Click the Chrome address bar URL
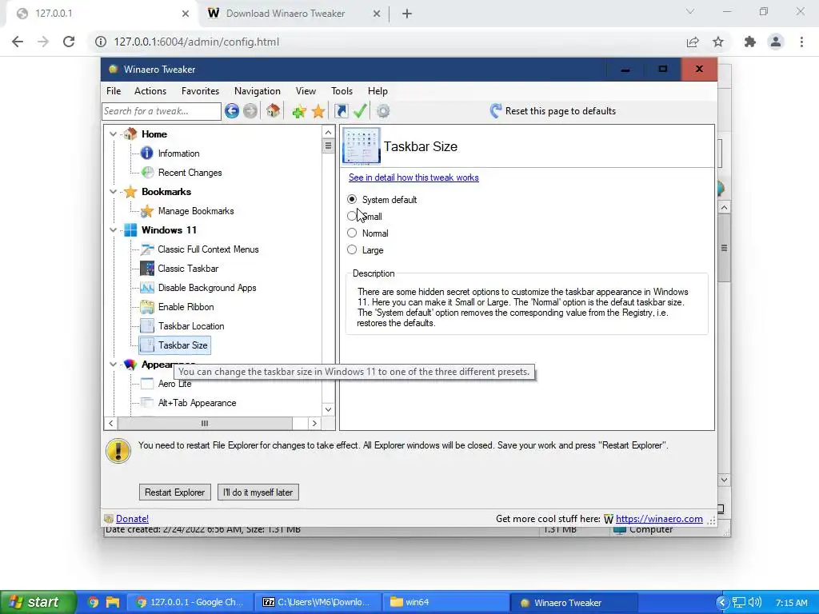Viewport: 819px width, 614px height. point(197,42)
